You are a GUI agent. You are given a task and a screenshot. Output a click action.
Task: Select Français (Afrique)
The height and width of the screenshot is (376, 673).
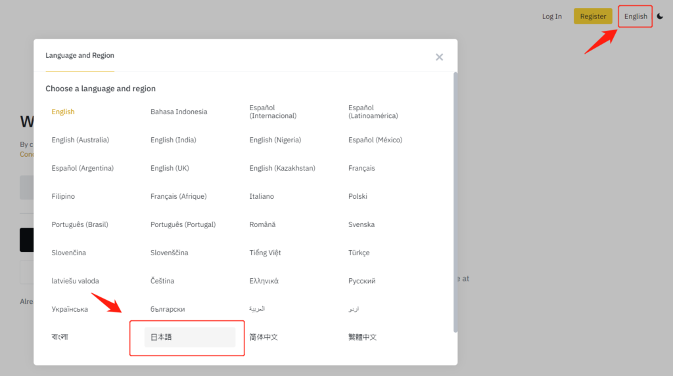click(x=178, y=196)
